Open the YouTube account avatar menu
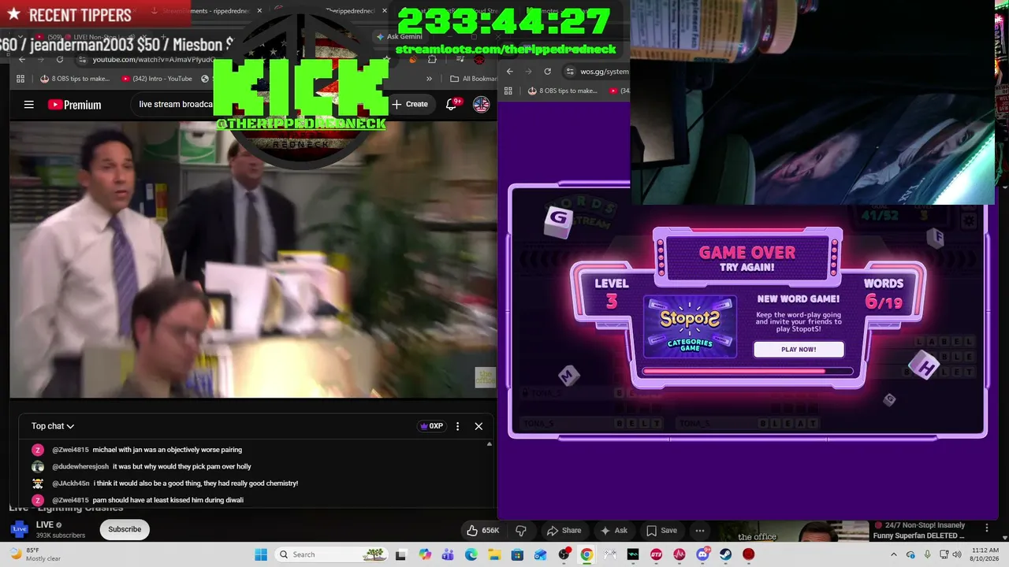Screen dimensions: 1009x567 pyautogui.click(x=481, y=104)
